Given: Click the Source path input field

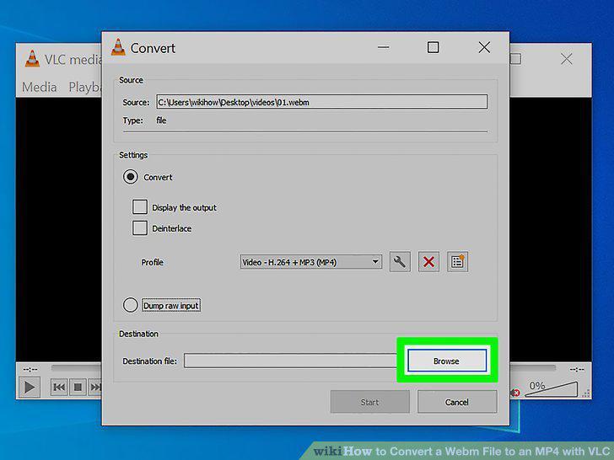Looking at the screenshot, I should click(x=322, y=102).
